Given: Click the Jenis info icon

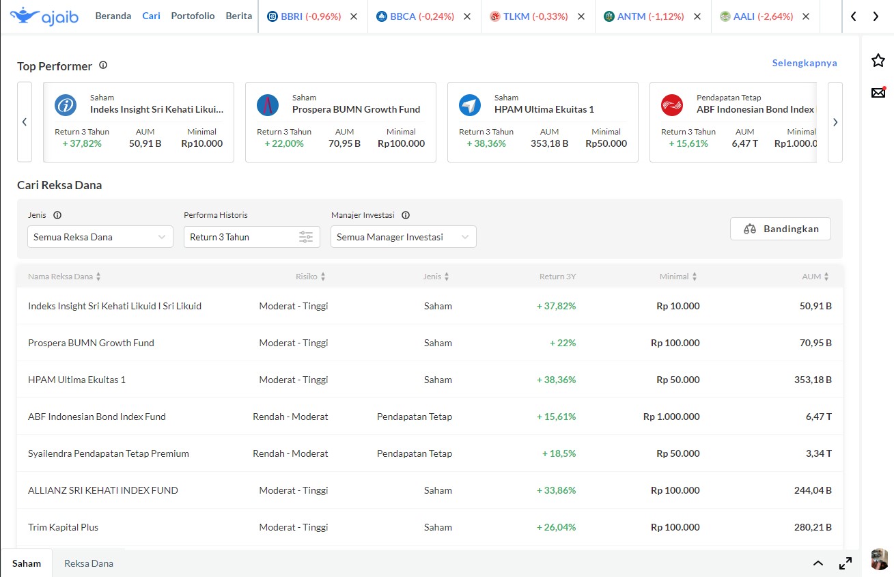Looking at the screenshot, I should [x=57, y=215].
